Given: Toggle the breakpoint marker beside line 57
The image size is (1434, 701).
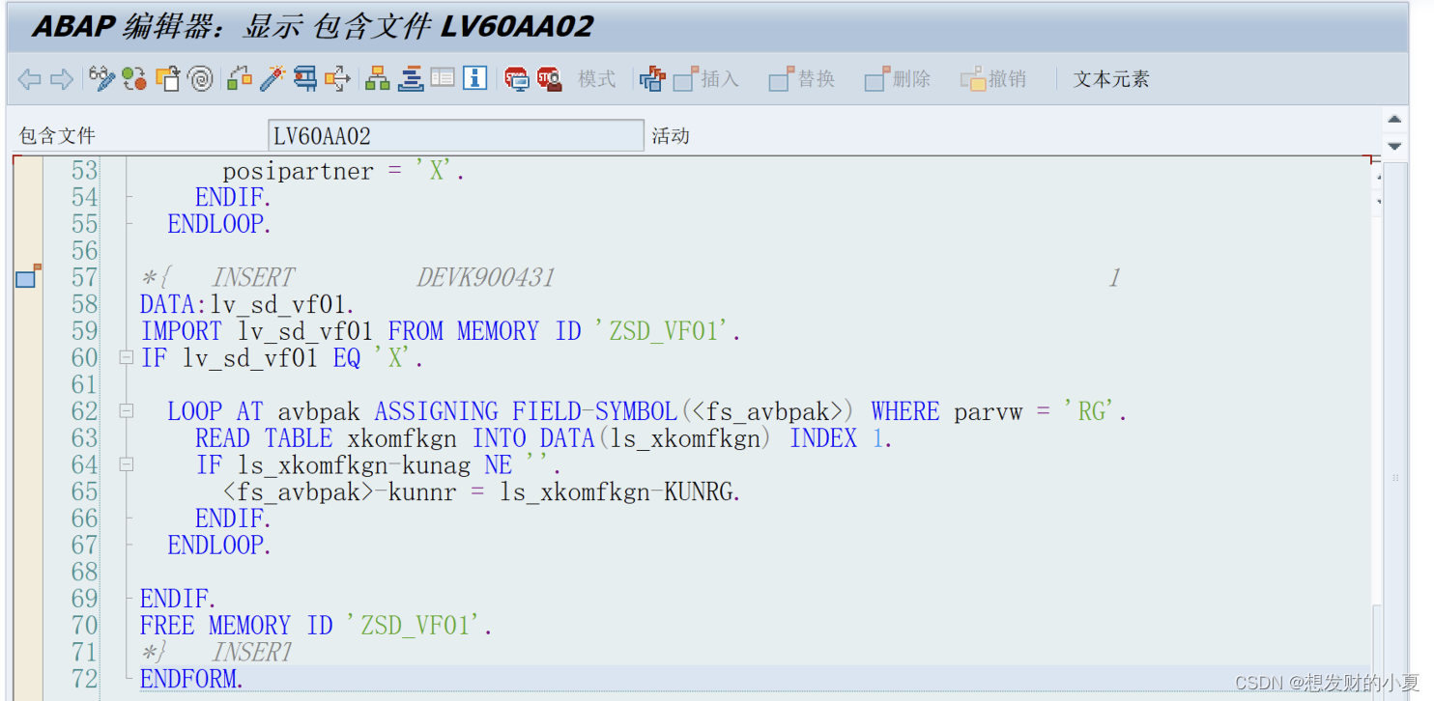Looking at the screenshot, I should [x=25, y=277].
